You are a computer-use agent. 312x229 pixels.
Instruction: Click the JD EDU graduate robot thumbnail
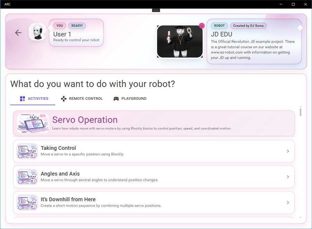pyautogui.click(x=180, y=42)
